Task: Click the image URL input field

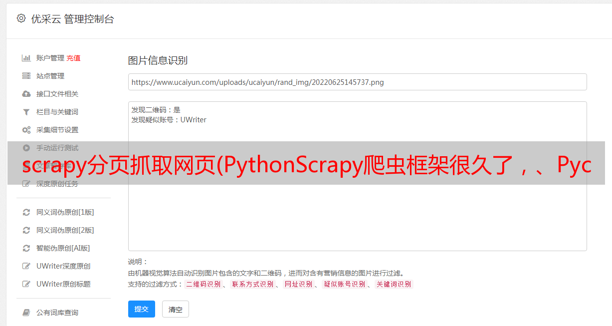Action: (357, 82)
